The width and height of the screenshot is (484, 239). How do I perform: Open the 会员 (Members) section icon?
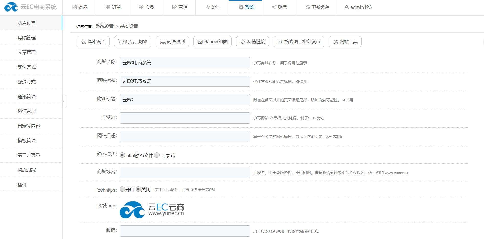tap(141, 7)
